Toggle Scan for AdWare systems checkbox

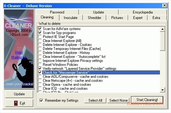[x=40, y=29]
